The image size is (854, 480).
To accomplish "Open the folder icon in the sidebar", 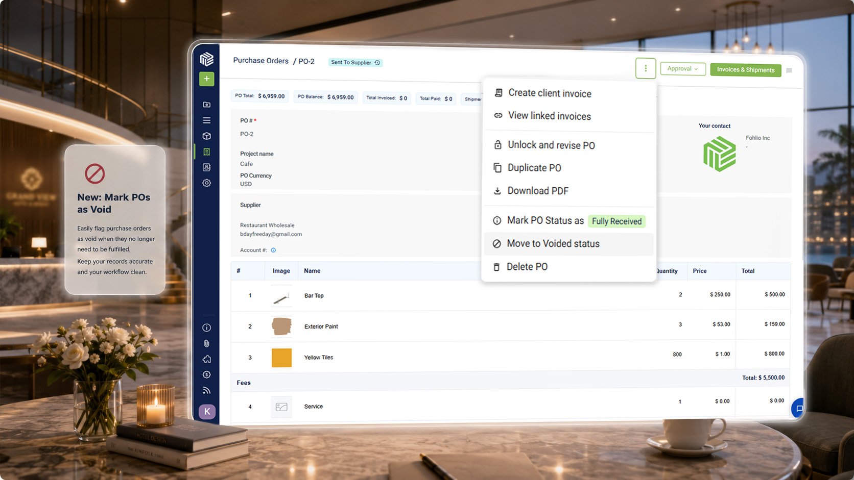I will pyautogui.click(x=206, y=105).
